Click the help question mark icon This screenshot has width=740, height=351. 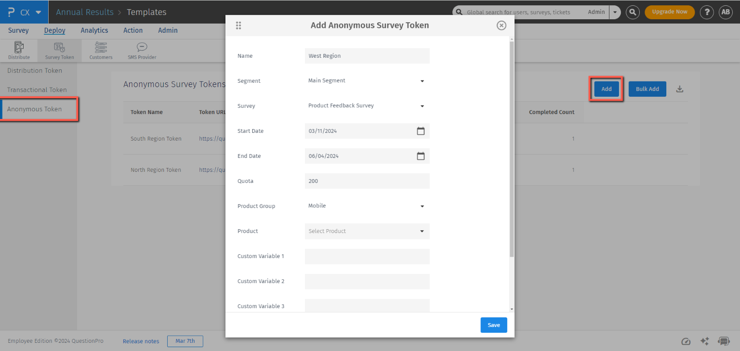click(x=706, y=12)
